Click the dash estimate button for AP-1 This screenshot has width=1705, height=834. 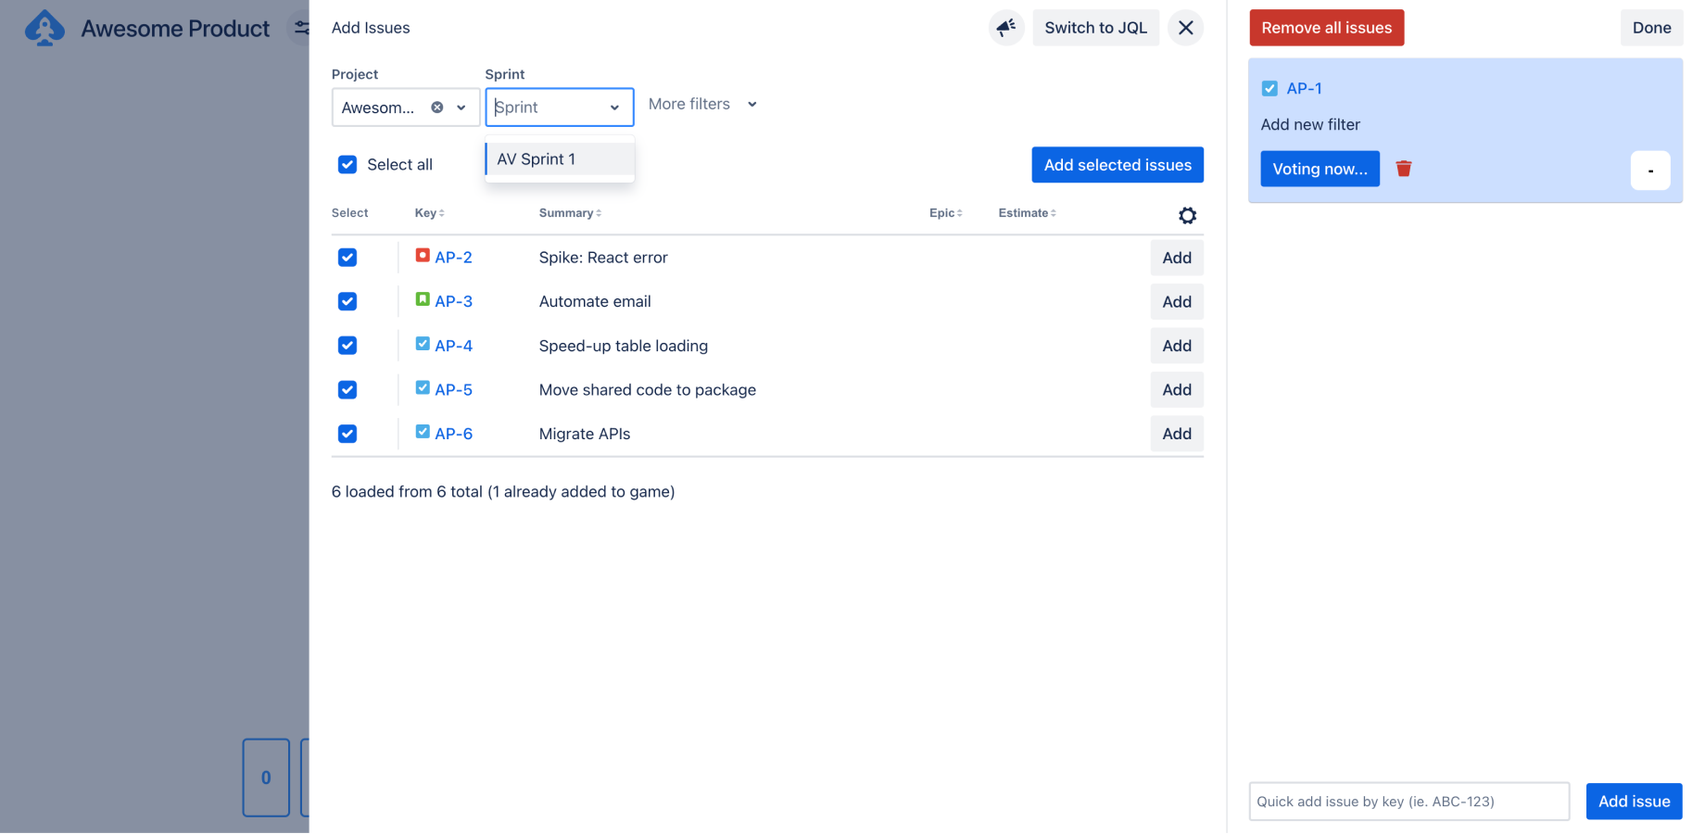[x=1650, y=171]
